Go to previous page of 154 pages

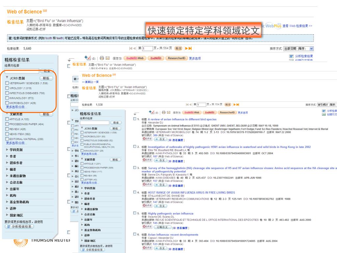pyautogui.click(x=191, y=104)
